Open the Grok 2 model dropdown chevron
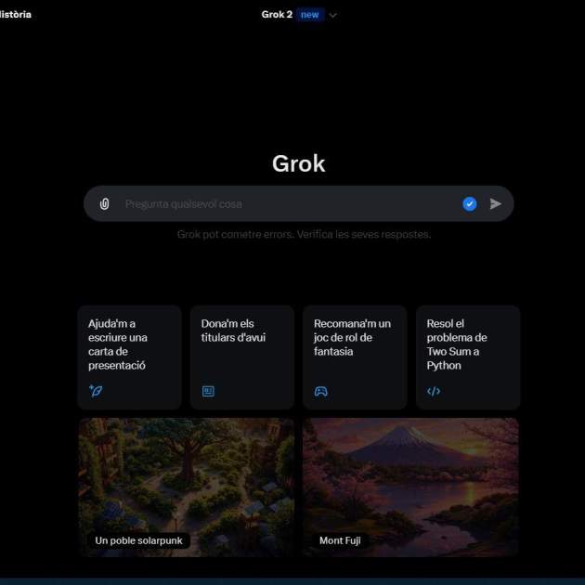The height and width of the screenshot is (585, 585). click(333, 15)
